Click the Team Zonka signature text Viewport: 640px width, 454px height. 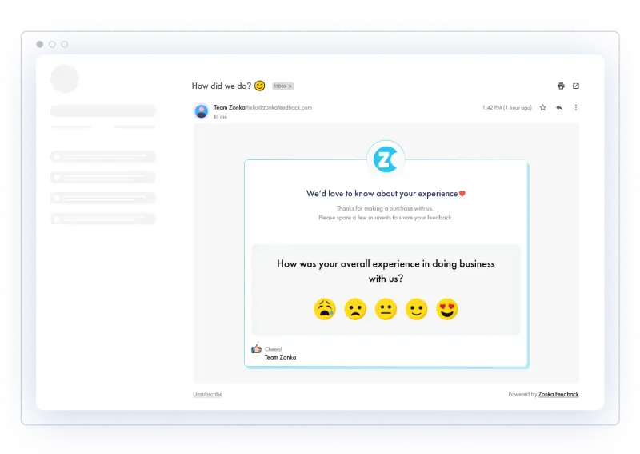coord(281,357)
